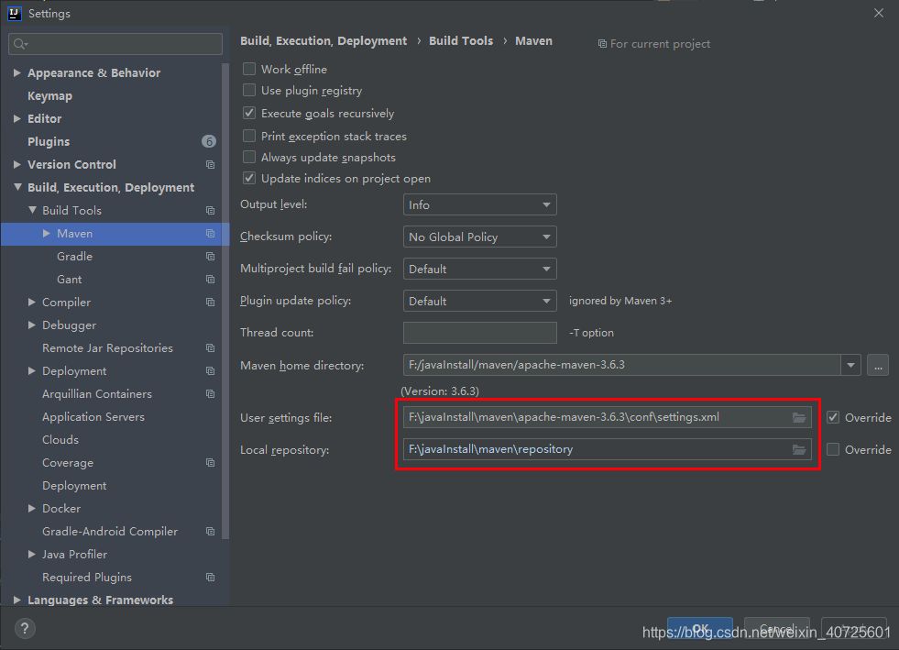Screen dimensions: 899x650
Task: Toggle Override for User settings file
Action: 833,418
